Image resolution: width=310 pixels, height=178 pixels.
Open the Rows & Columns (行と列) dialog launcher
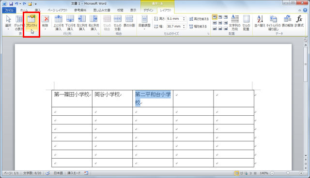[x=98, y=34]
